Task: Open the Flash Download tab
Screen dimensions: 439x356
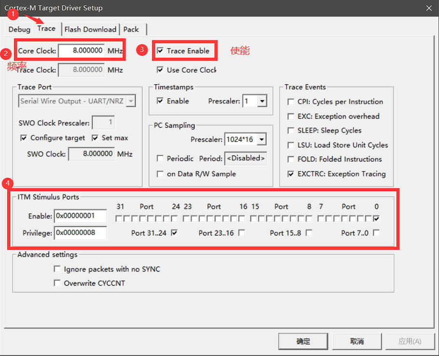Action: pos(90,29)
